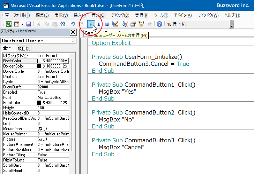The image size is (254, 174).
Task: Edit the Height property value 180
Action: point(53,108)
